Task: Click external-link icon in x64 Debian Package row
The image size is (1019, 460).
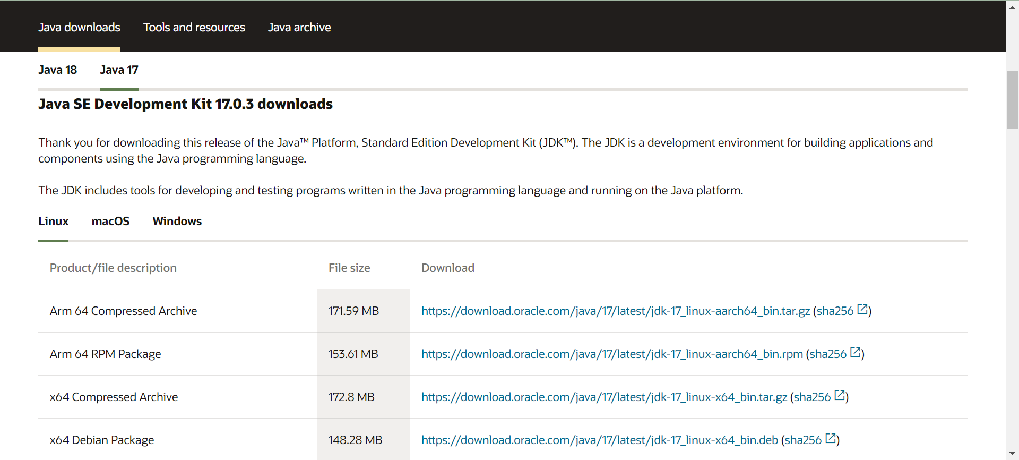Action: (x=831, y=438)
